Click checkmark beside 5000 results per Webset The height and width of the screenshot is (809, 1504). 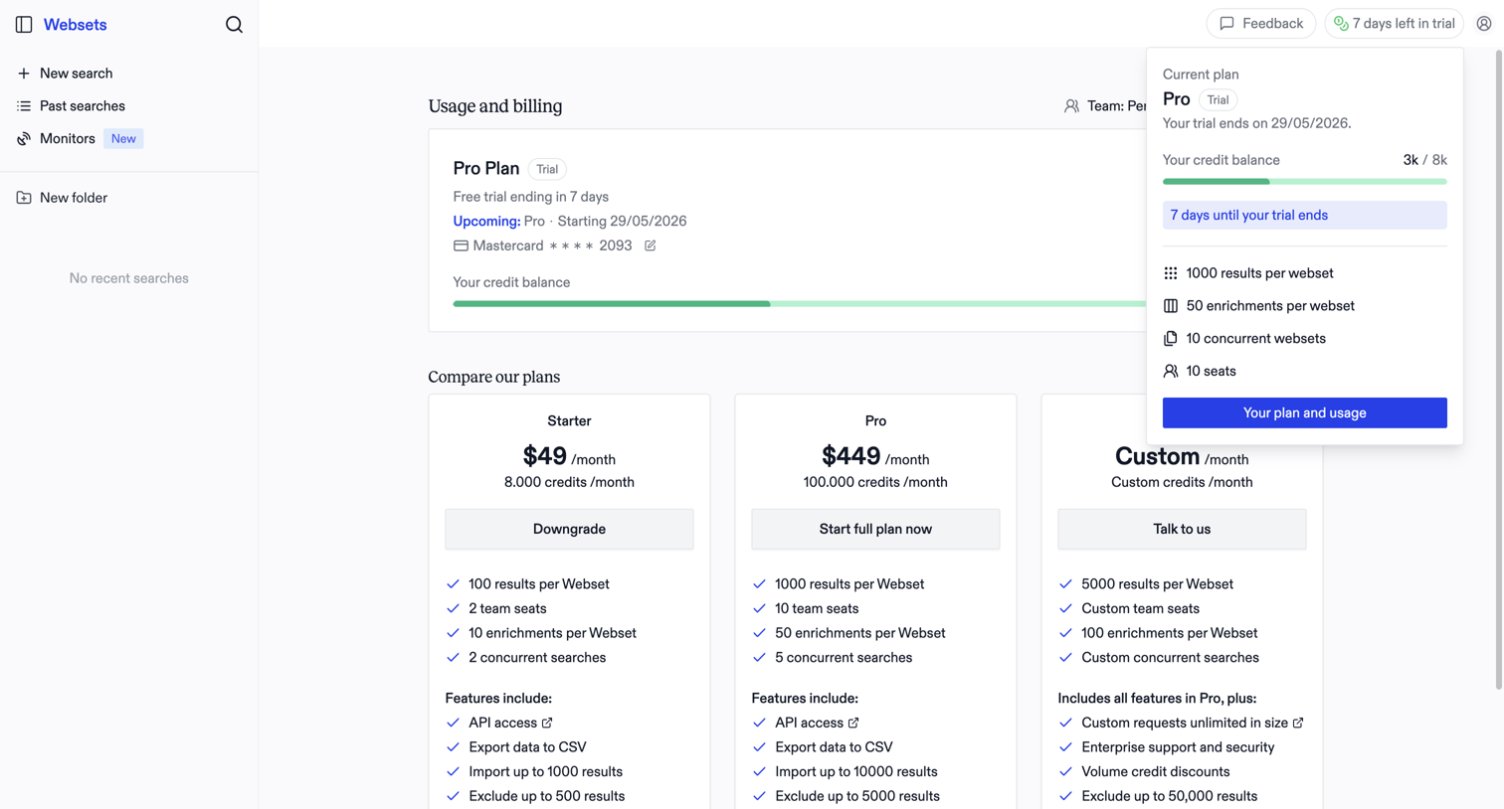[1065, 584]
